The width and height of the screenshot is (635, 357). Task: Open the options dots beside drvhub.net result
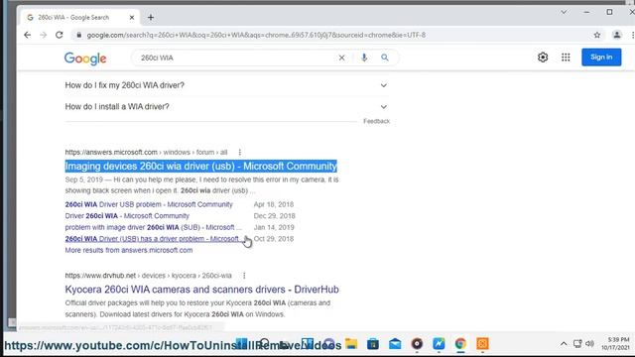coord(244,276)
